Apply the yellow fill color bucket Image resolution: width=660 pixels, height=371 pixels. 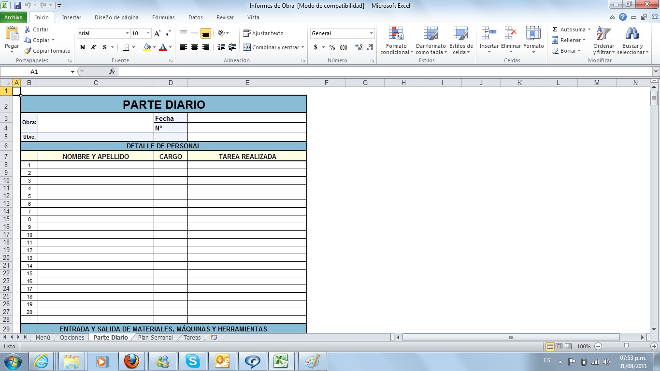[x=147, y=47]
